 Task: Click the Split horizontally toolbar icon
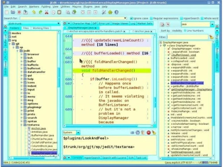pos(89,12)
